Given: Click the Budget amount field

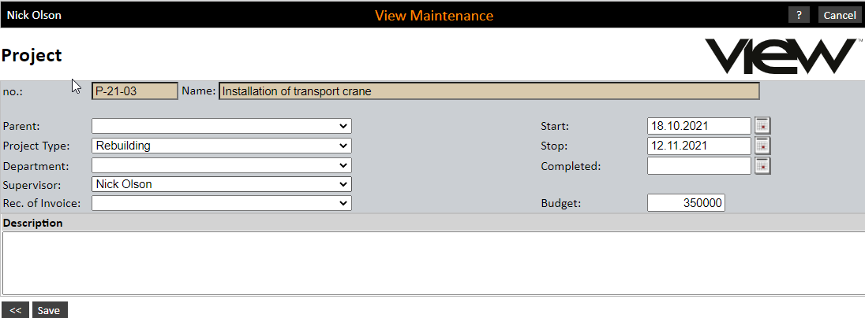Looking at the screenshot, I should pyautogui.click(x=686, y=203).
